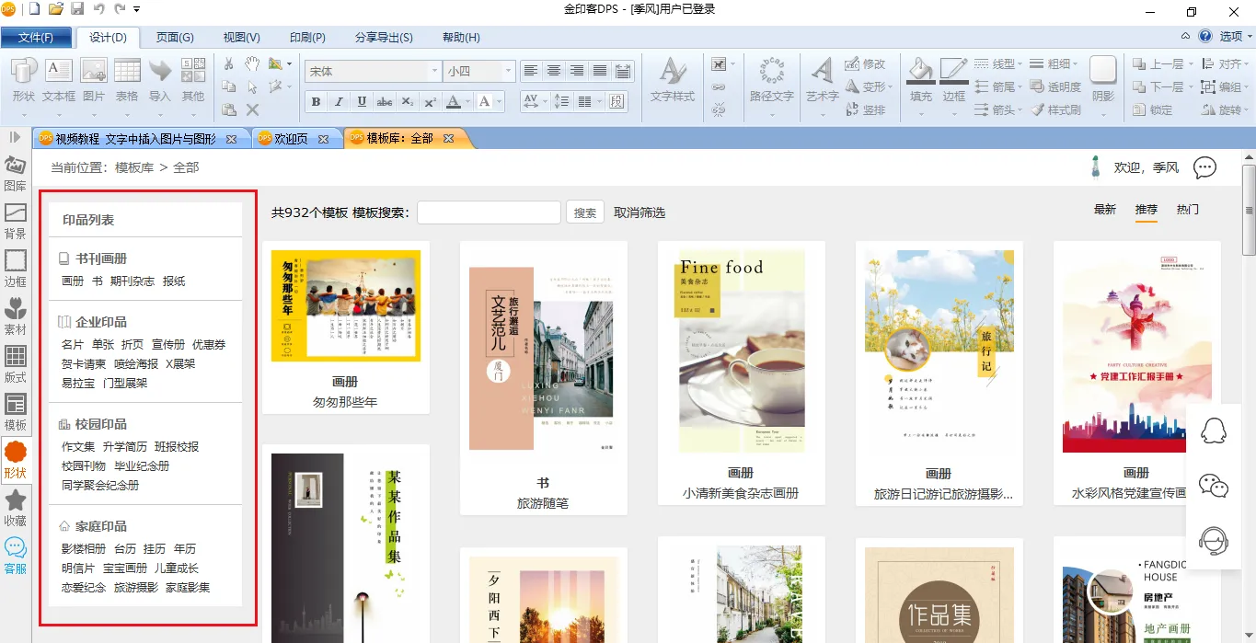Toggle bold text formatting
The image size is (1256, 643).
[x=317, y=102]
